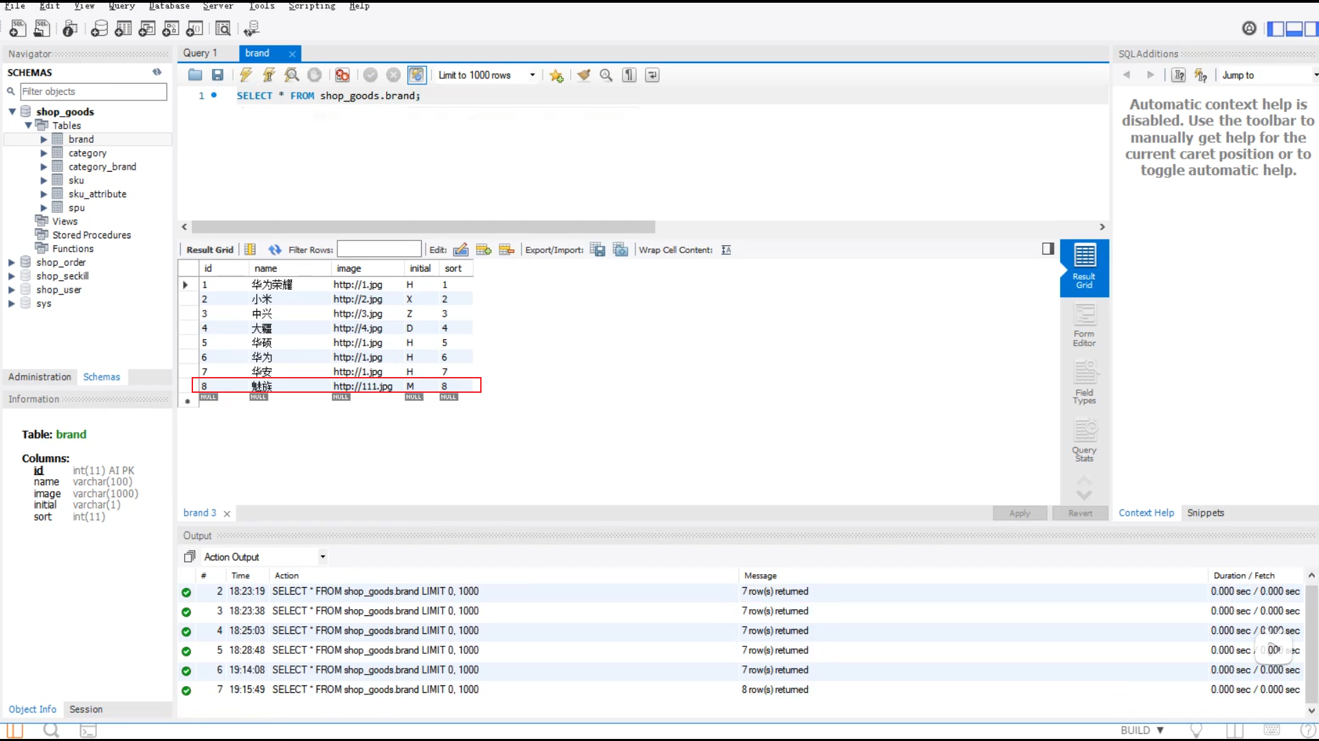Viewport: 1319px width, 741px height.
Task: Toggle the bottom output panel visibility
Action: coord(1294,29)
